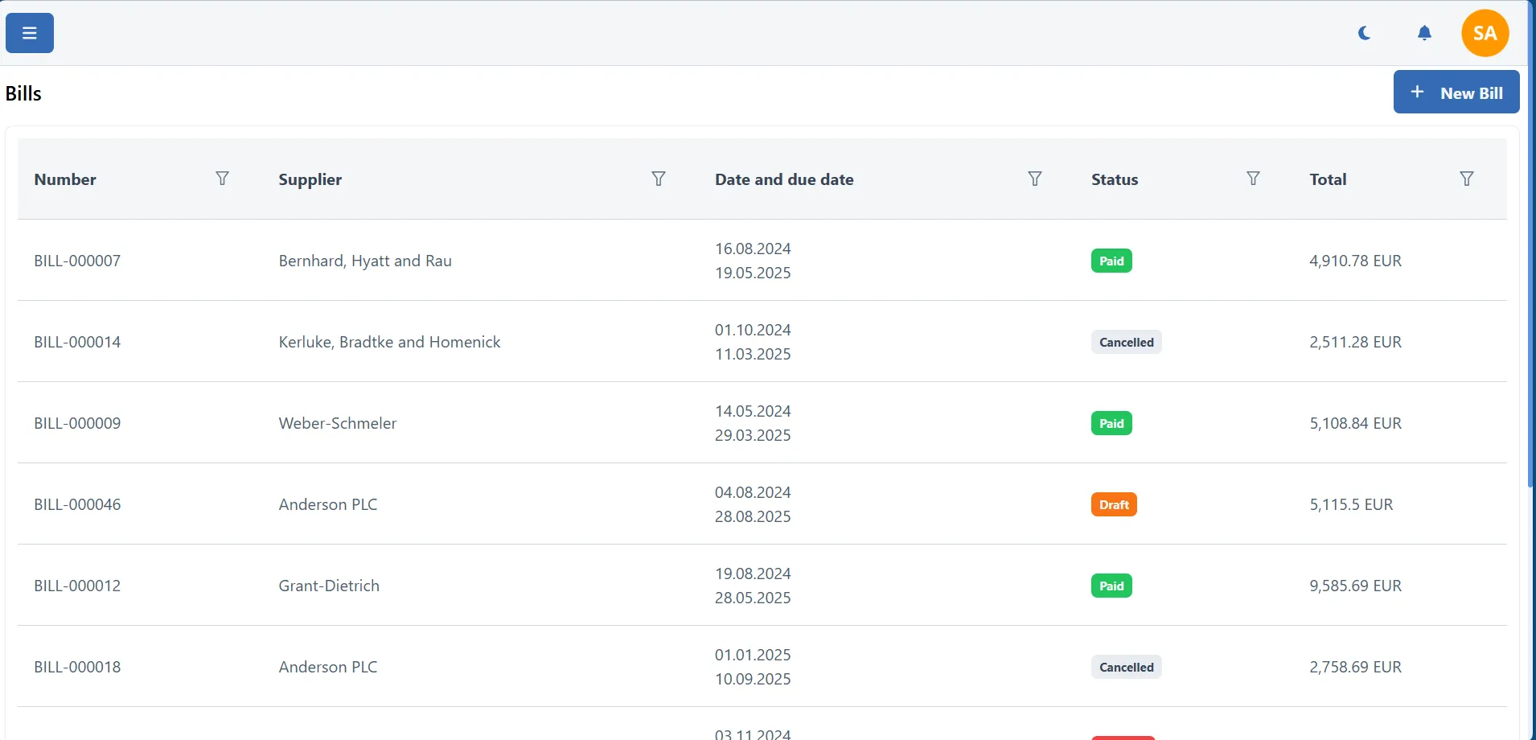Open the hamburger sidebar menu
Viewport: 1536px width, 740px height.
(x=30, y=33)
